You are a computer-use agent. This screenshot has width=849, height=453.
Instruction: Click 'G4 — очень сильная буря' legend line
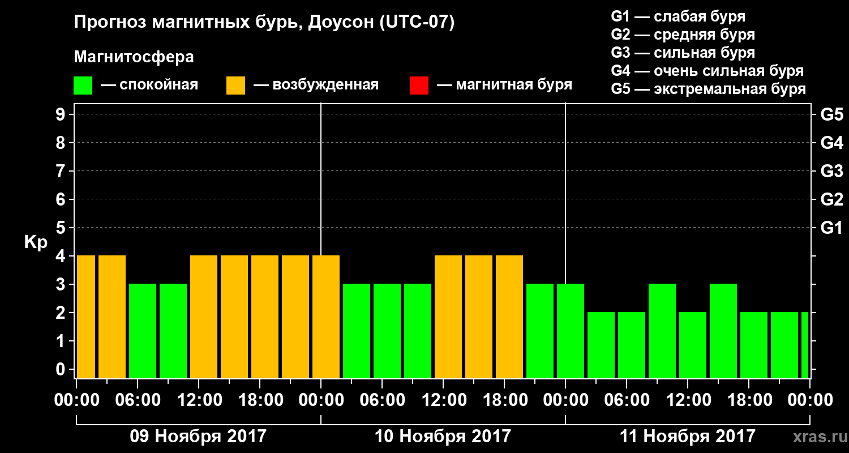(707, 71)
